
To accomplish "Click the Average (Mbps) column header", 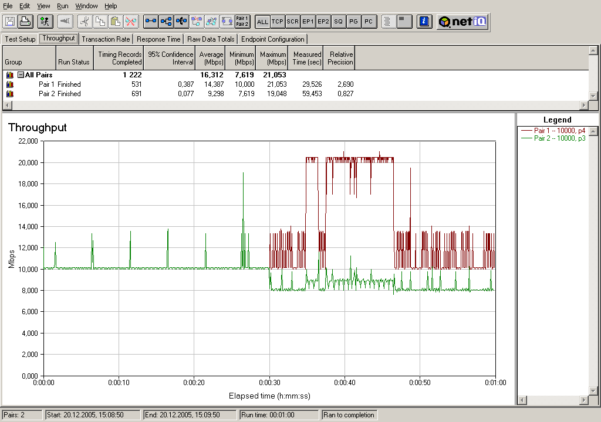I will point(211,58).
